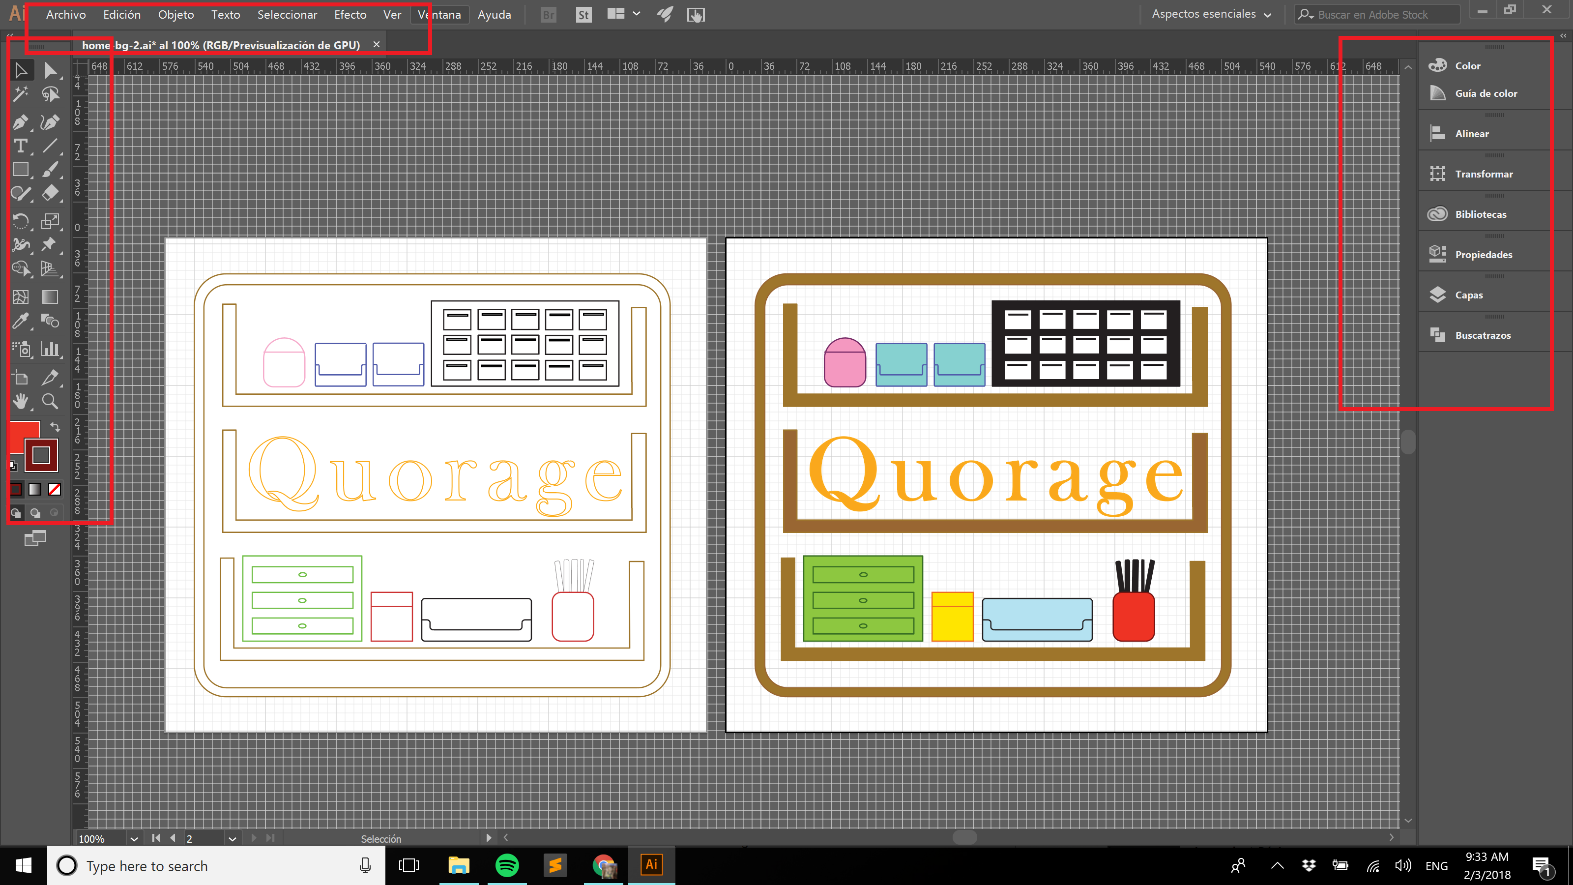This screenshot has height=885, width=1573.
Task: Open the Objeto menu
Action: pyautogui.click(x=176, y=15)
